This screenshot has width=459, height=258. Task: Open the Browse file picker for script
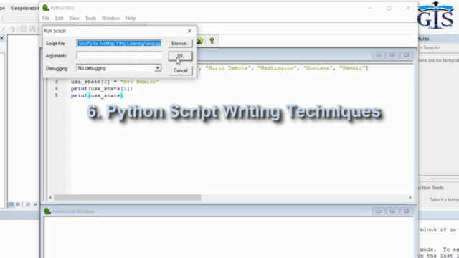click(x=180, y=43)
